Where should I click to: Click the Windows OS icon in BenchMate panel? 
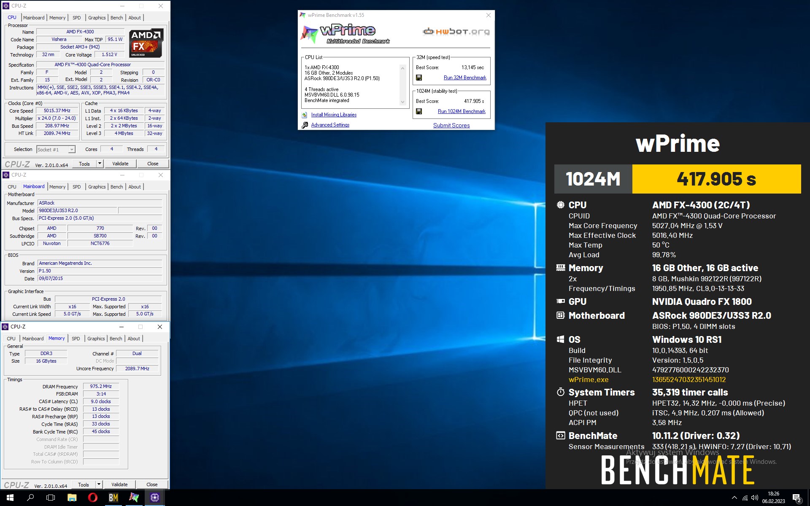560,339
